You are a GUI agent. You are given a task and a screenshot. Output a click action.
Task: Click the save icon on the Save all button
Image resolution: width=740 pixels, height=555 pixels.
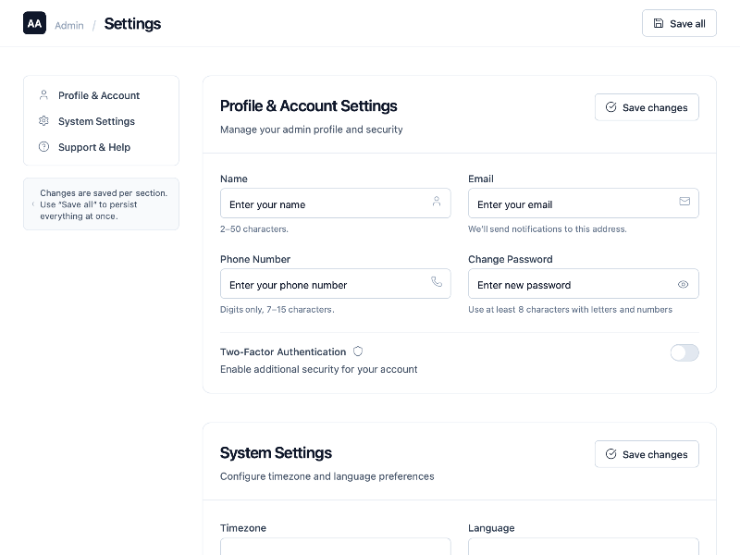(x=660, y=22)
